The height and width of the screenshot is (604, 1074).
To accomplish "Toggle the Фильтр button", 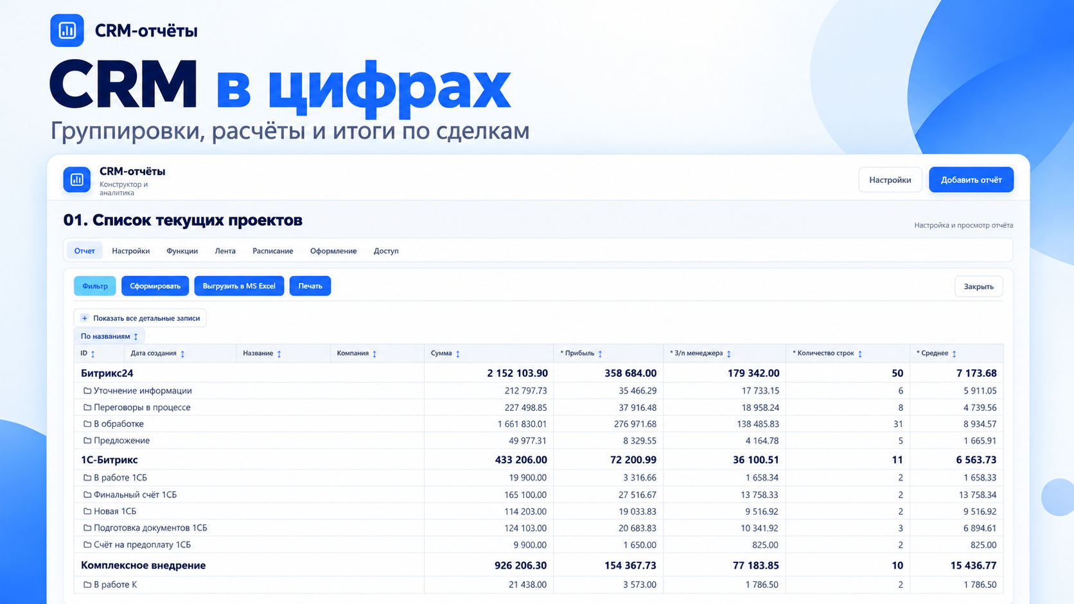I will [x=95, y=286].
